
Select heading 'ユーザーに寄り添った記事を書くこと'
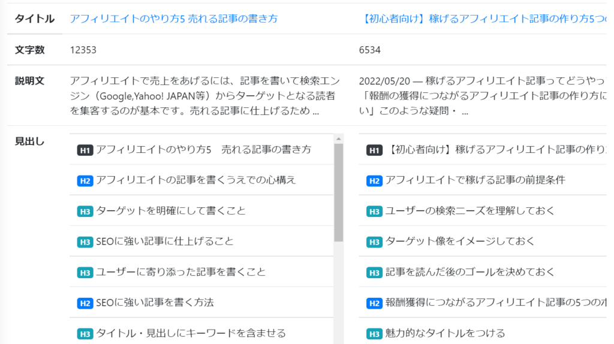[x=181, y=271]
